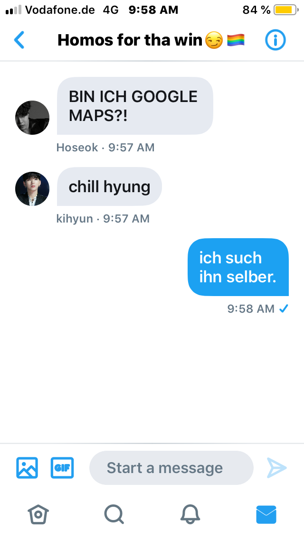Open the GIF picker

point(62,467)
